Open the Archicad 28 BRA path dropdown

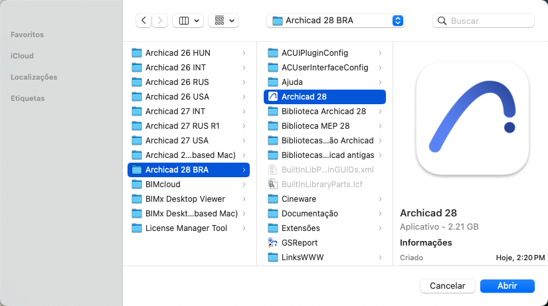pyautogui.click(x=335, y=21)
